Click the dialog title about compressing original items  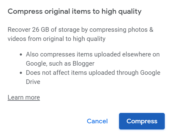[75, 12]
